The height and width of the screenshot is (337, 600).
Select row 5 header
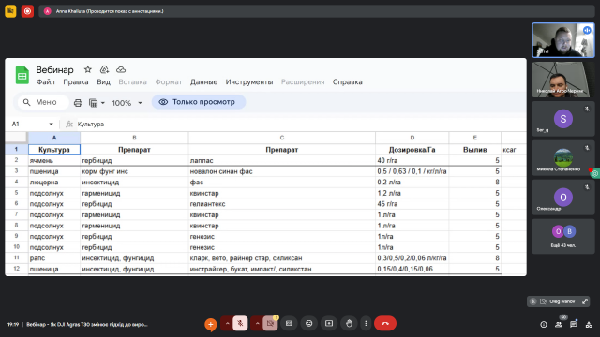(16, 193)
